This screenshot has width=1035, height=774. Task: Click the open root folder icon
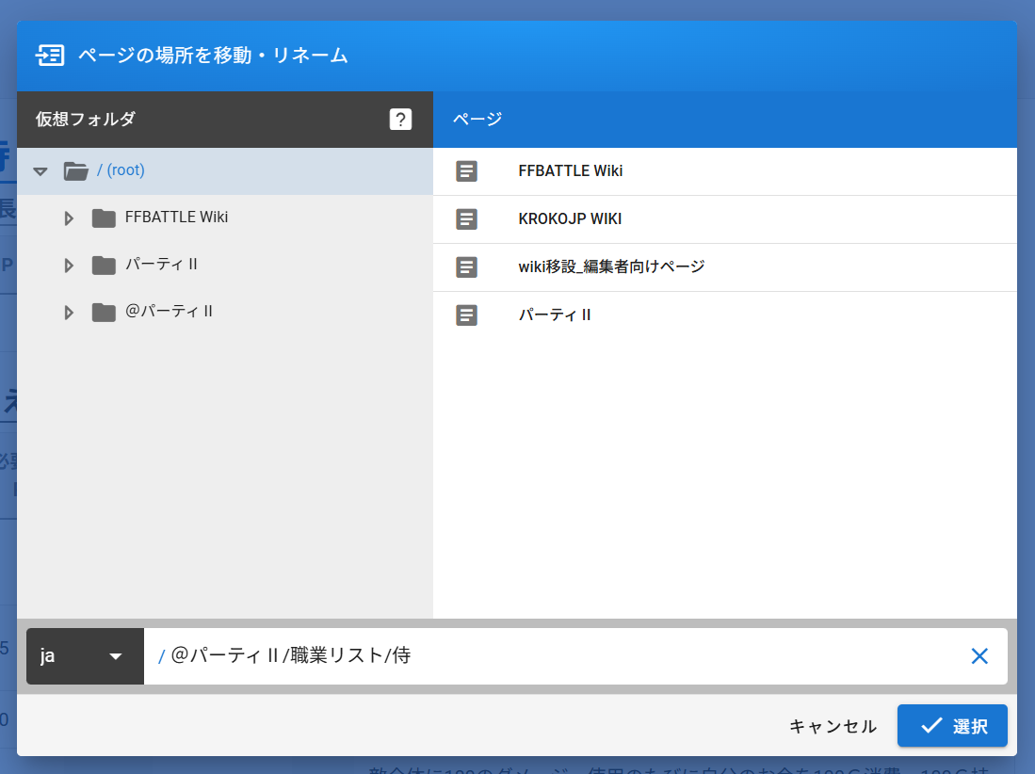click(x=75, y=171)
